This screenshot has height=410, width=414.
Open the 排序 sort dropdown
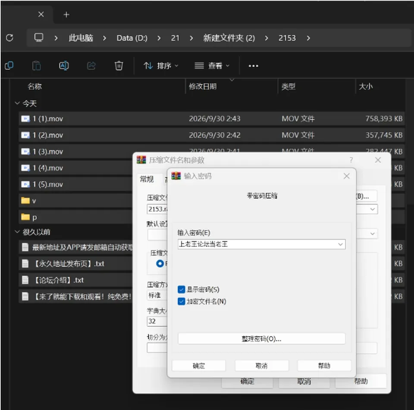[161, 66]
